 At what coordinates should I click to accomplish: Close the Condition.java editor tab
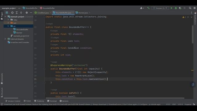pyautogui.click(x=50, y=13)
